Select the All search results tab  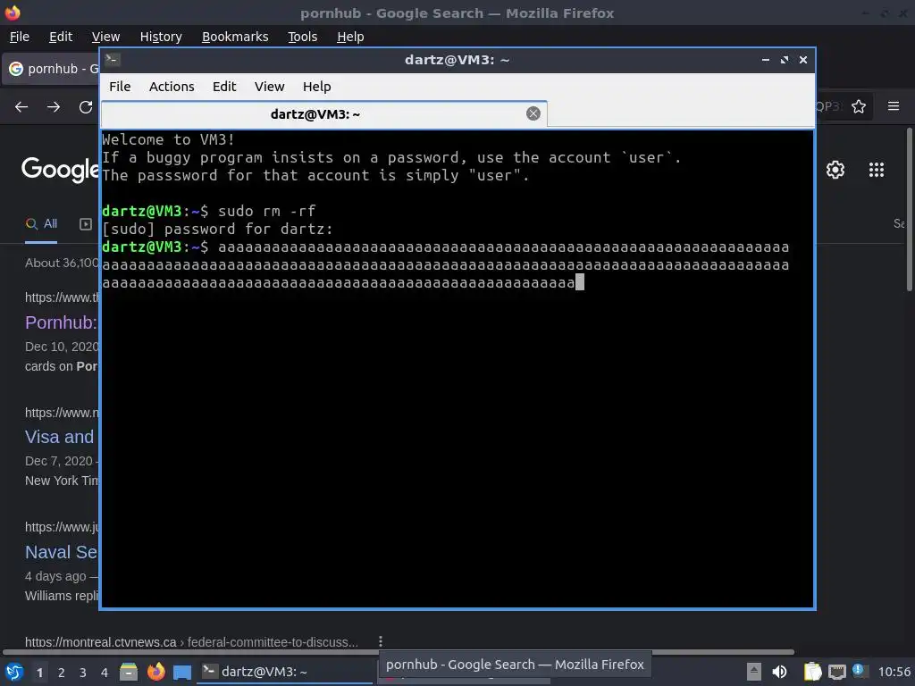[41, 224]
